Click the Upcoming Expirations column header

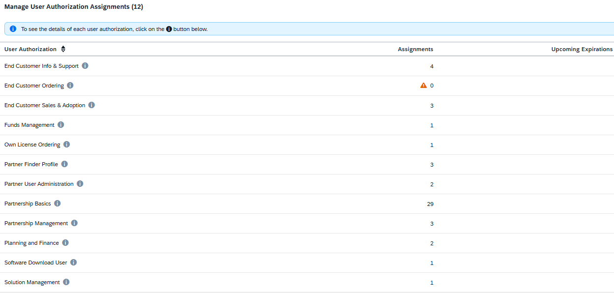(x=582, y=49)
